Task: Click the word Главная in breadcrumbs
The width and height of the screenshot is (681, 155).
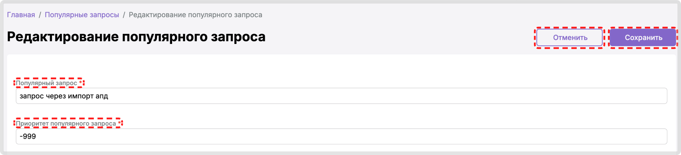Action: click(21, 15)
